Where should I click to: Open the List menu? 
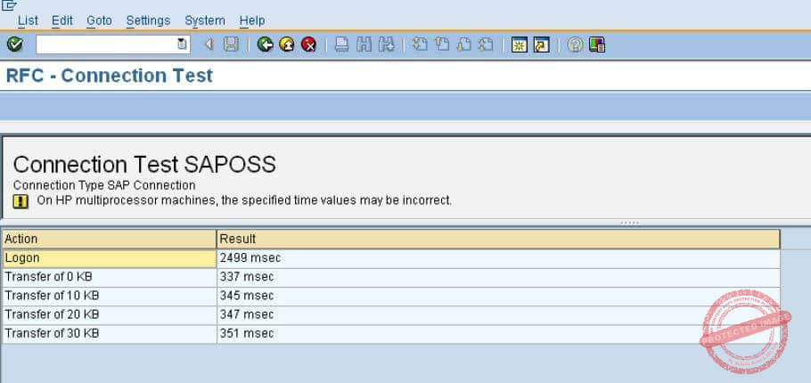pyautogui.click(x=28, y=20)
